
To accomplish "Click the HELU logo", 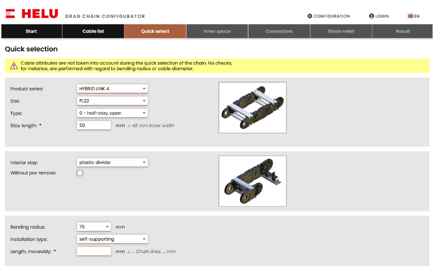I will pos(31,14).
